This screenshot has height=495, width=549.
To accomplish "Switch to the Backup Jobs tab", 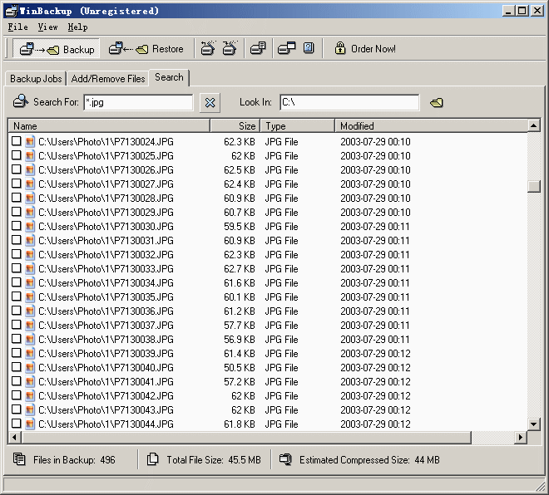I will 36,79.
